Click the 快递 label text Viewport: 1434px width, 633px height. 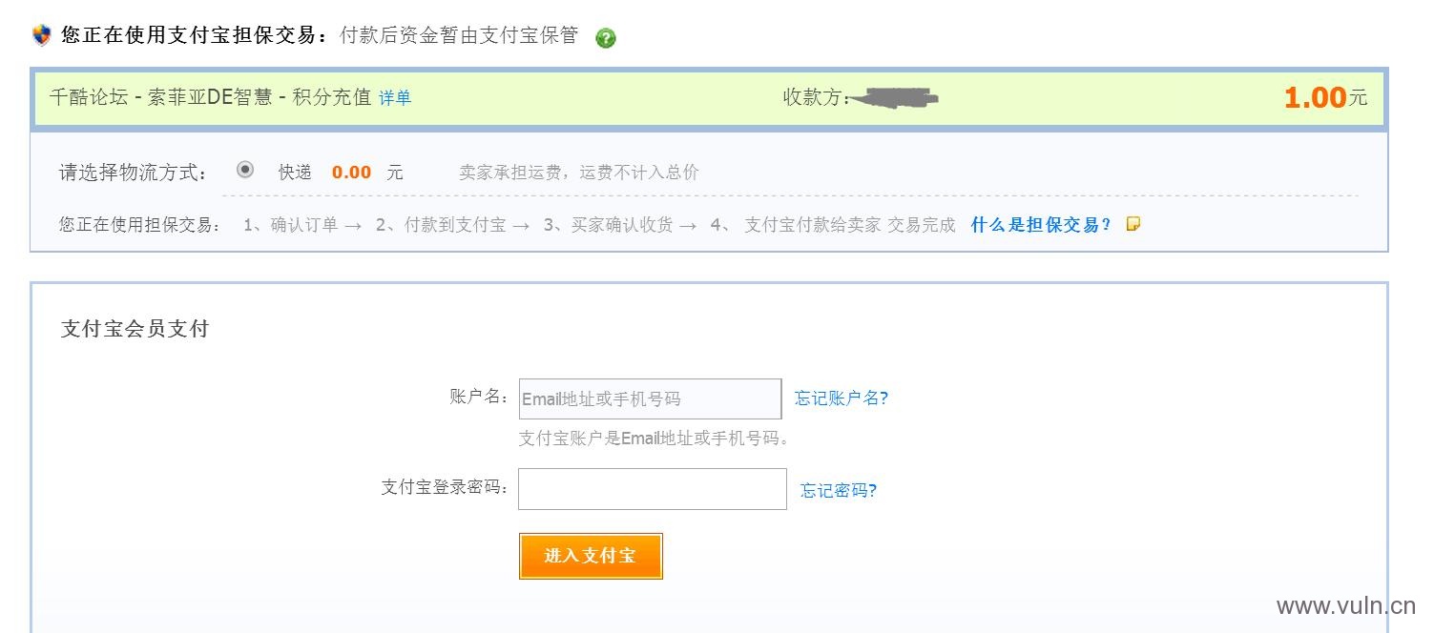pyautogui.click(x=295, y=173)
